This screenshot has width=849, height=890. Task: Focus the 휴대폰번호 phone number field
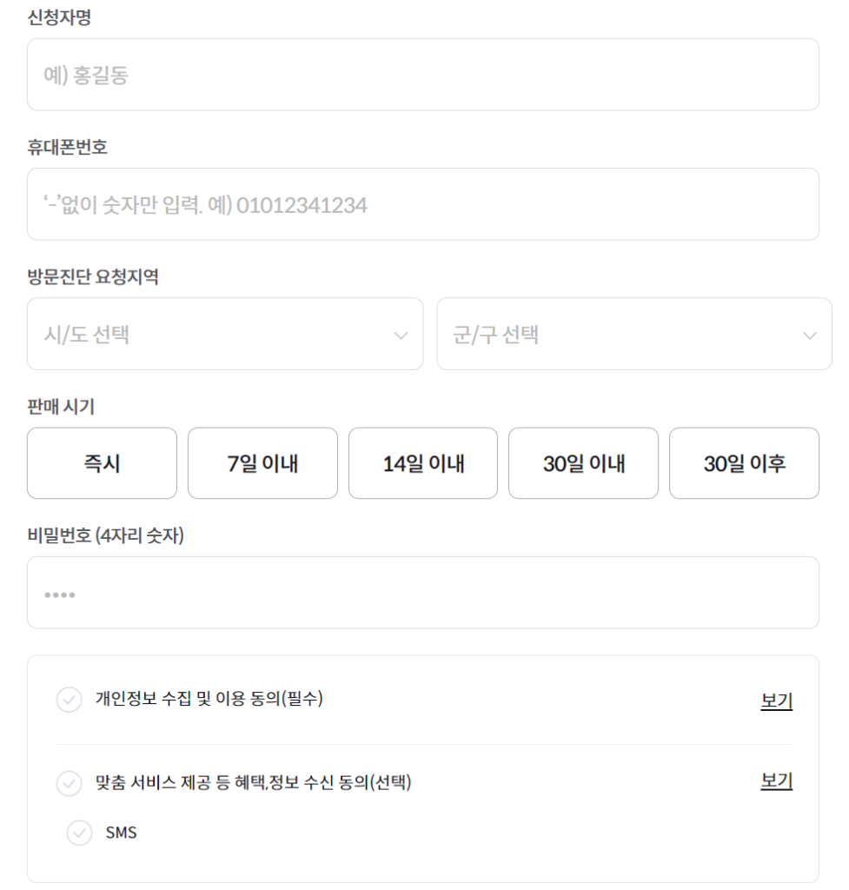point(422,204)
